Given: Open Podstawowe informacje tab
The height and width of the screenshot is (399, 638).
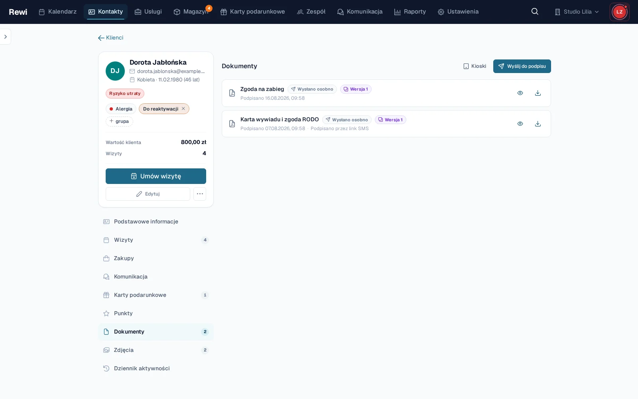Looking at the screenshot, I should tap(156, 221).
